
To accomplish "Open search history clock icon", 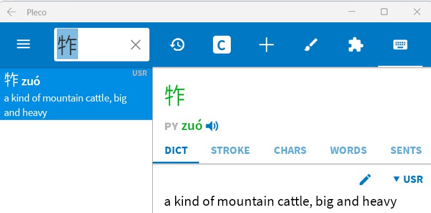I will [x=177, y=45].
